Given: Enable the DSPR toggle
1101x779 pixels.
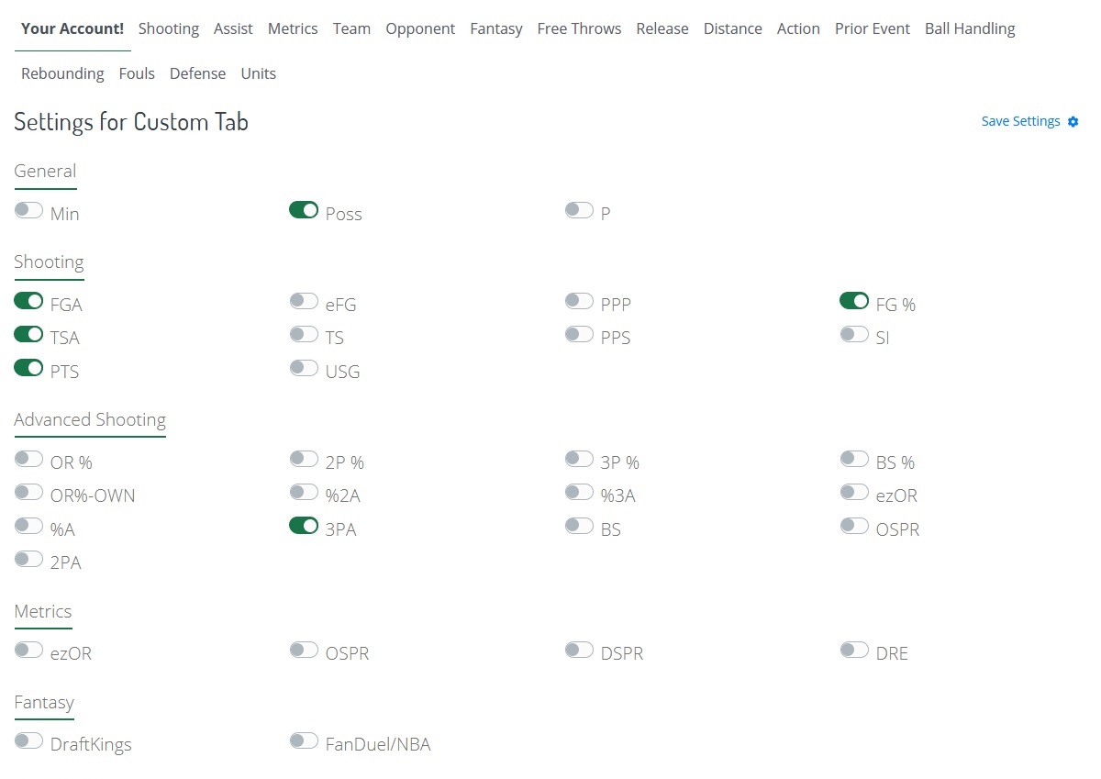Looking at the screenshot, I should pyautogui.click(x=579, y=651).
